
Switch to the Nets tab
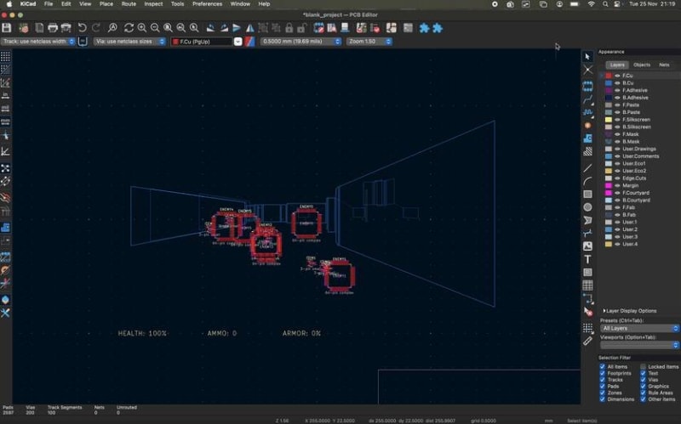click(x=664, y=65)
